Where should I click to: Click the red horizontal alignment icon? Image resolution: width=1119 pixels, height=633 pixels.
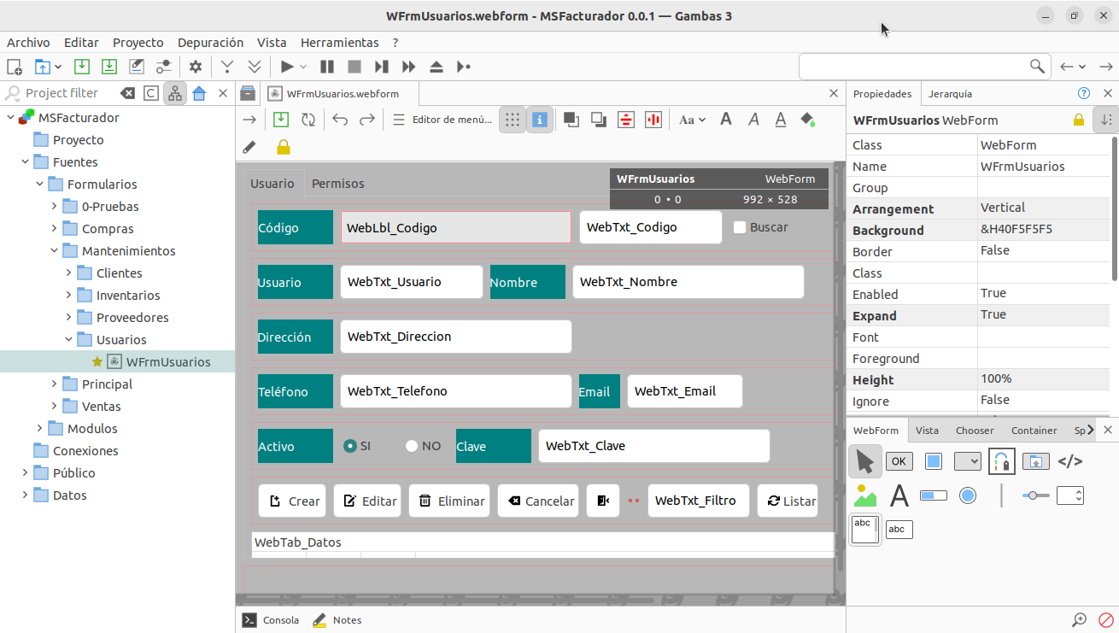(x=626, y=120)
